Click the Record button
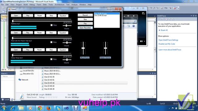 coord(85,15)
